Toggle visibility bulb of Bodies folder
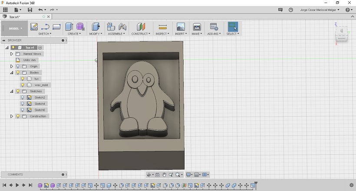 18,72
